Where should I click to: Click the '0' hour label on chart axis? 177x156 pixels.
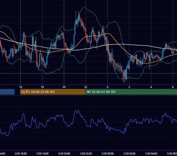point(108,87)
